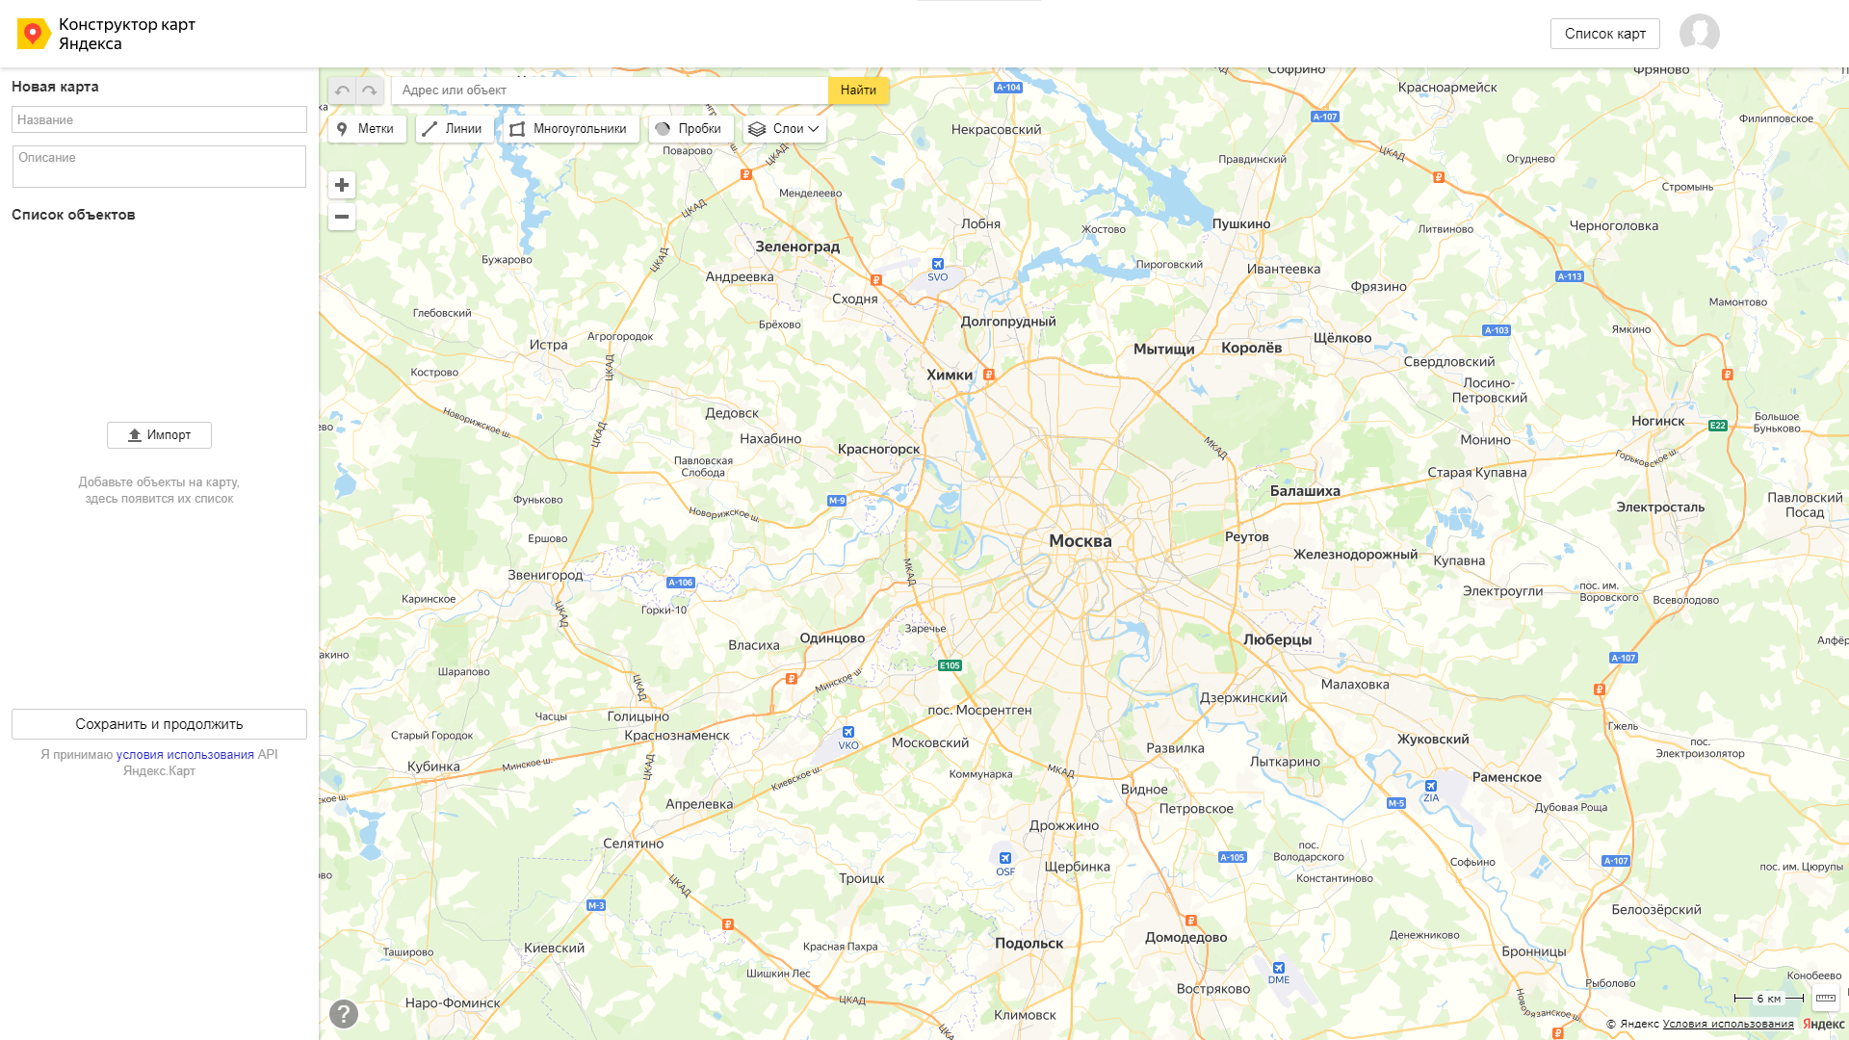Image resolution: width=1849 pixels, height=1040 pixels.
Task: Click the Троицк town label
Action: (x=861, y=878)
